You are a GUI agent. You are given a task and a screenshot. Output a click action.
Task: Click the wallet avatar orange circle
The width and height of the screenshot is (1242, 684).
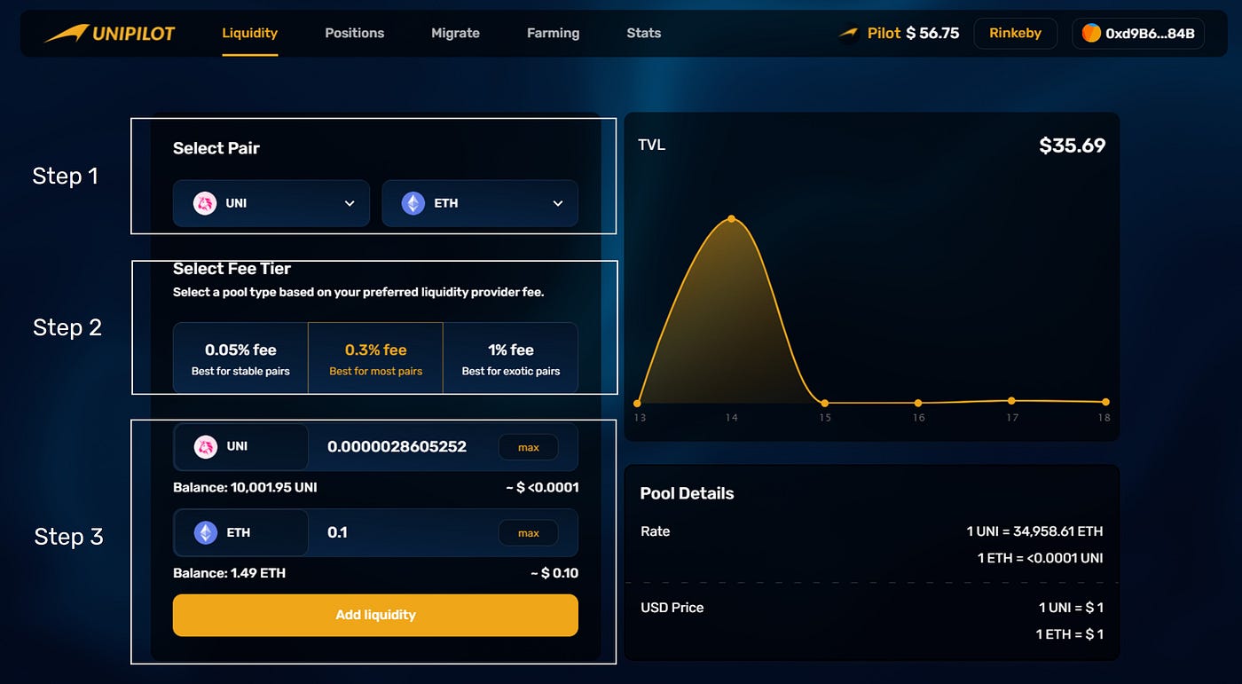[1091, 34]
